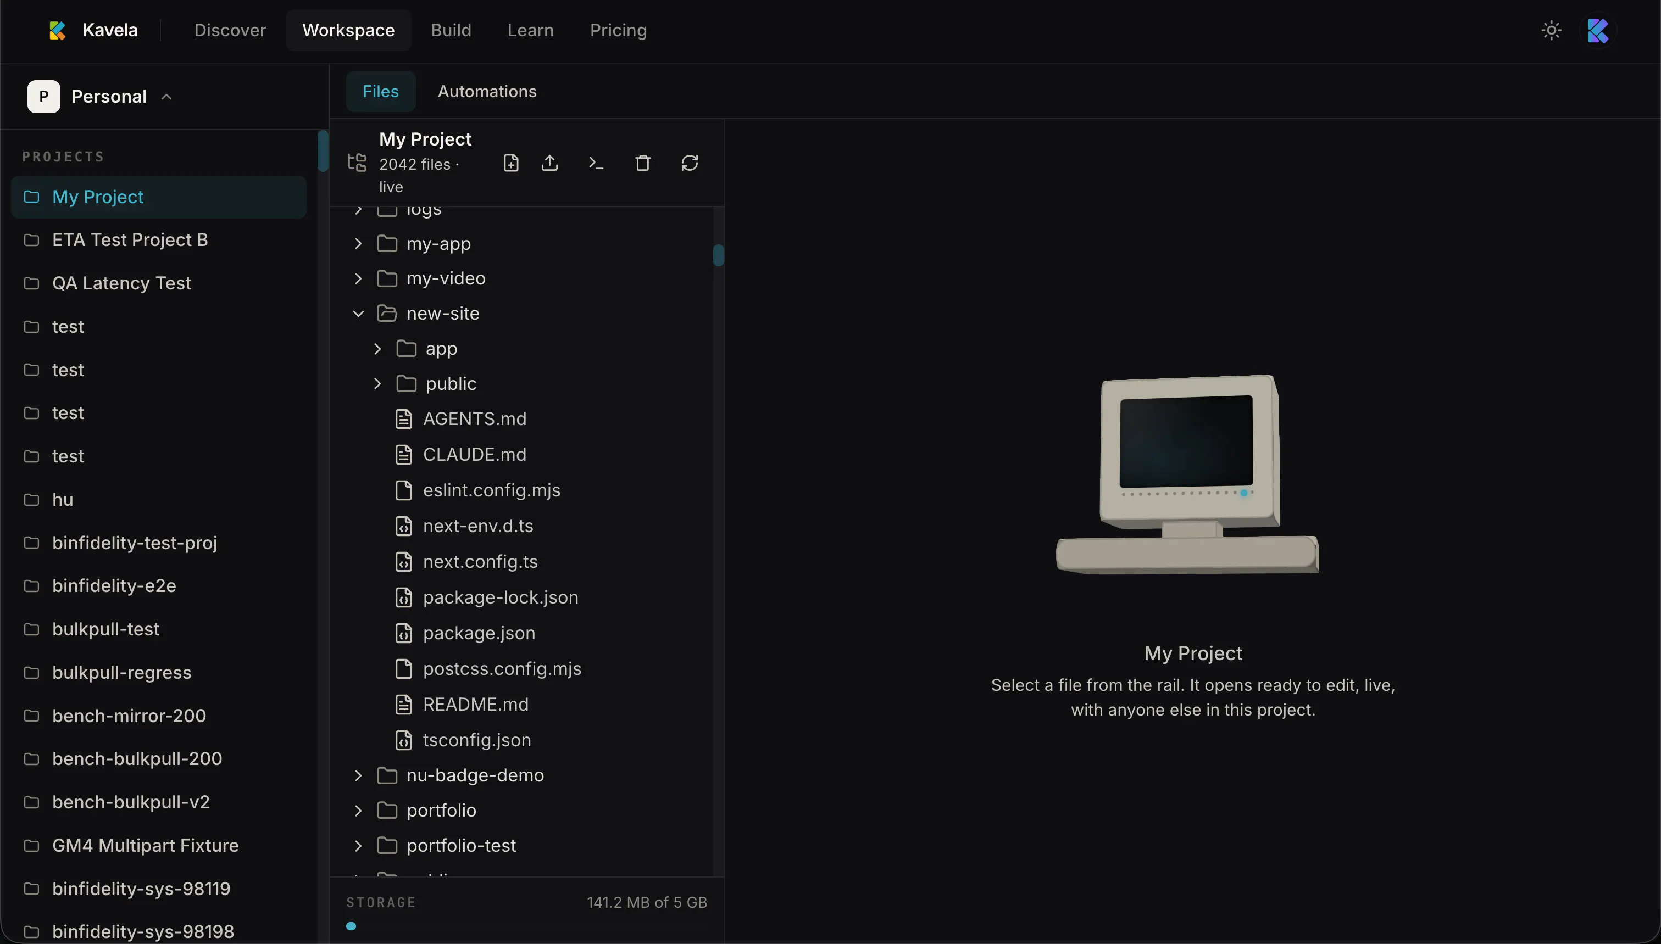The image size is (1661, 944).
Task: Expand the portfolio folder chevron
Action: [x=358, y=811]
